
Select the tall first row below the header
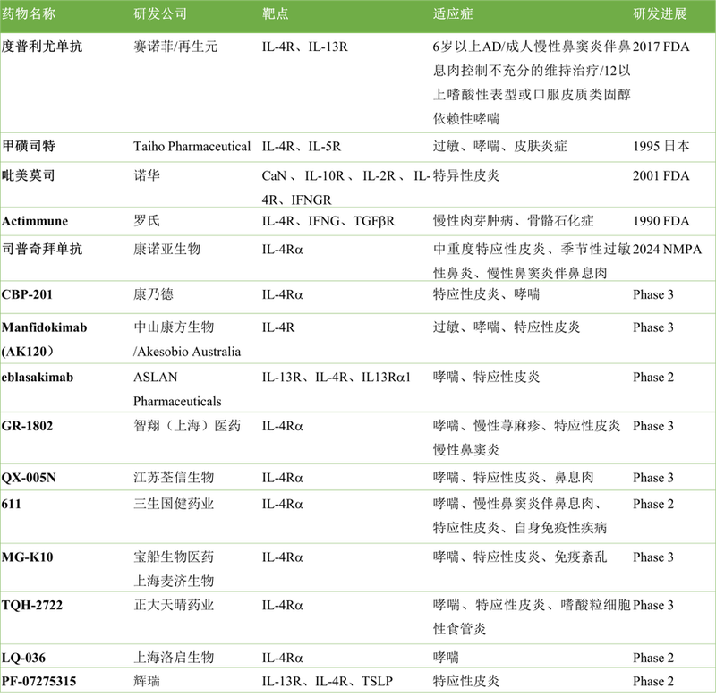(358, 83)
